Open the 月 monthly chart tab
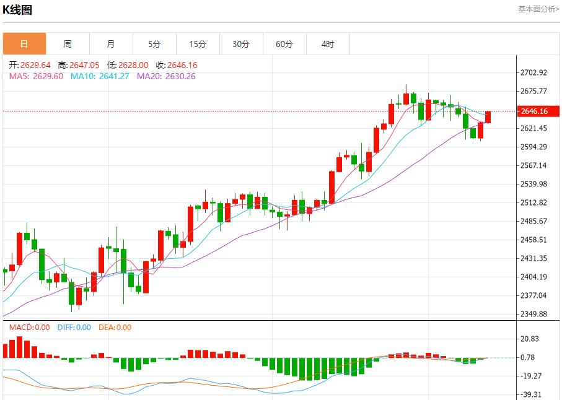 111,44
